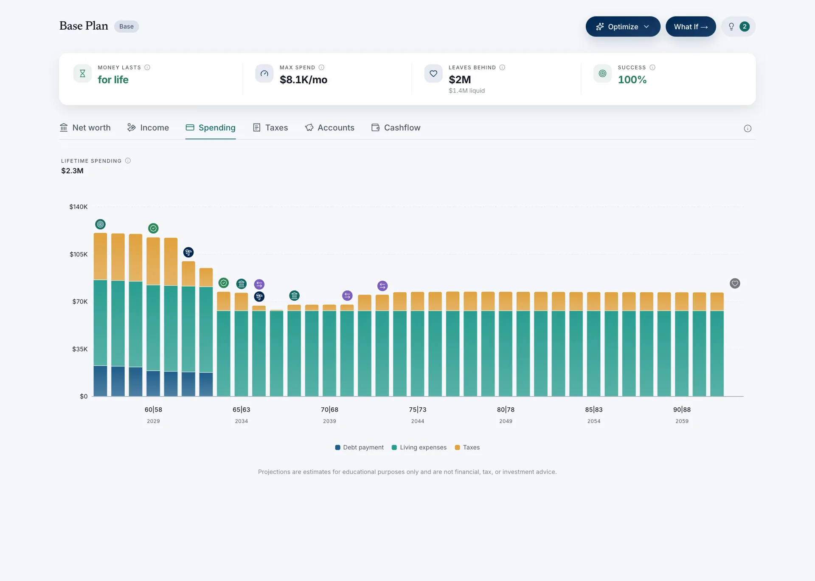Click the "65|63" age axis label
815x581 pixels.
pos(242,409)
